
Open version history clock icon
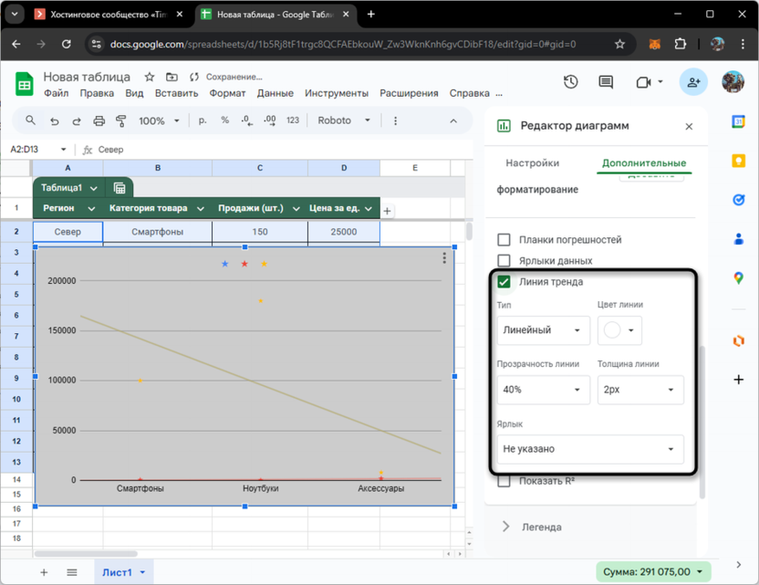[570, 82]
